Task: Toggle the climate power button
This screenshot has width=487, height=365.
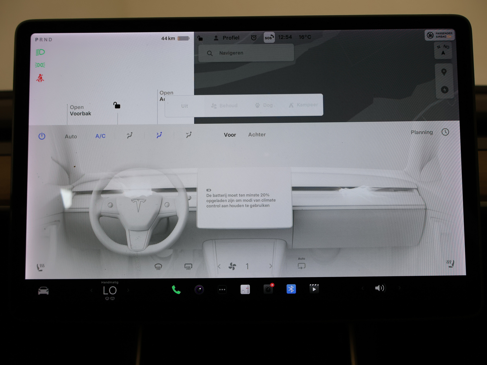Action: click(x=42, y=136)
